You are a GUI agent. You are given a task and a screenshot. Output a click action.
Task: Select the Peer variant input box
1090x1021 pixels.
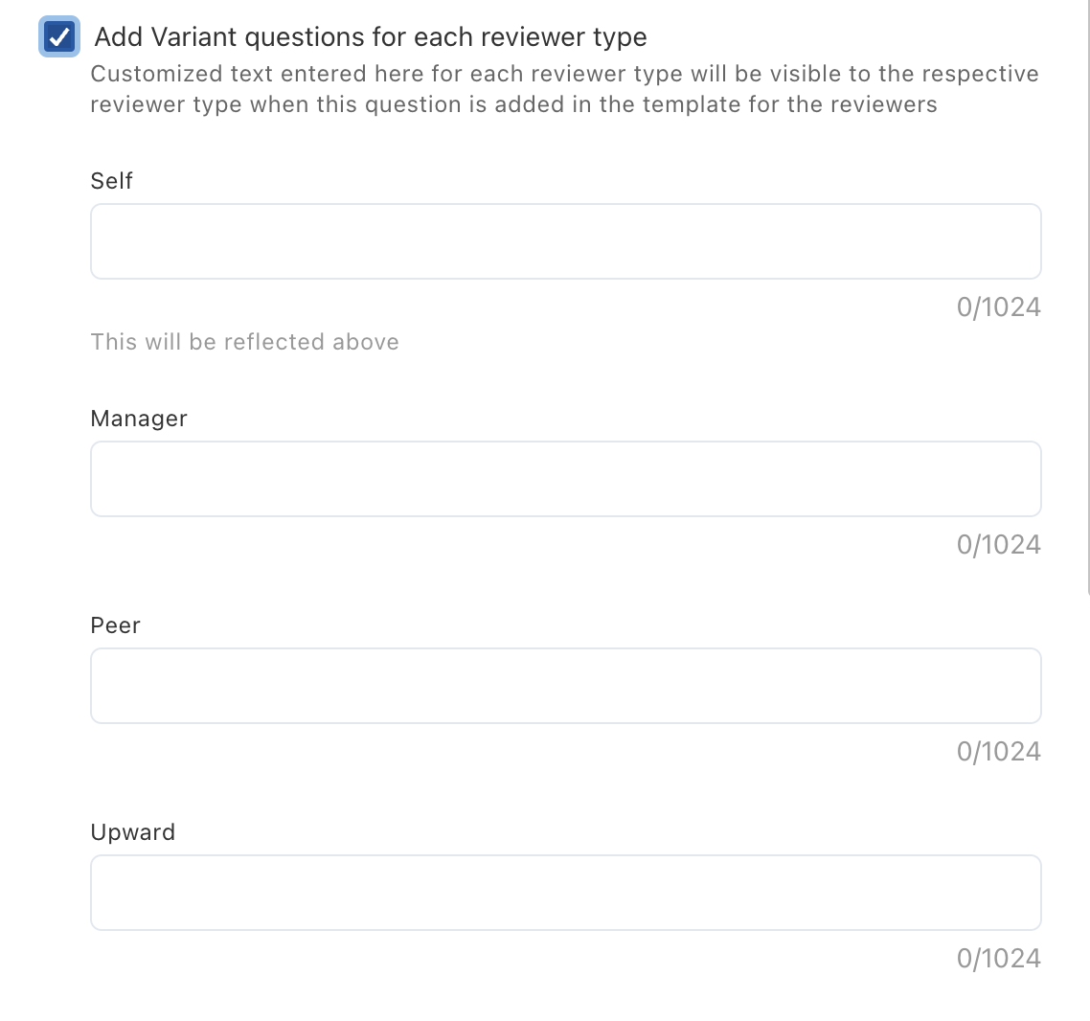coord(565,686)
